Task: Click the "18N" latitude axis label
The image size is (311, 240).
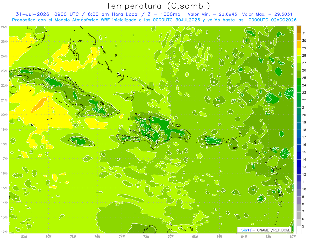Action: (4, 144)
